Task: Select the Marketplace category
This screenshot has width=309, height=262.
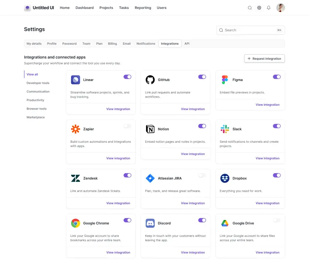Action: [35, 117]
